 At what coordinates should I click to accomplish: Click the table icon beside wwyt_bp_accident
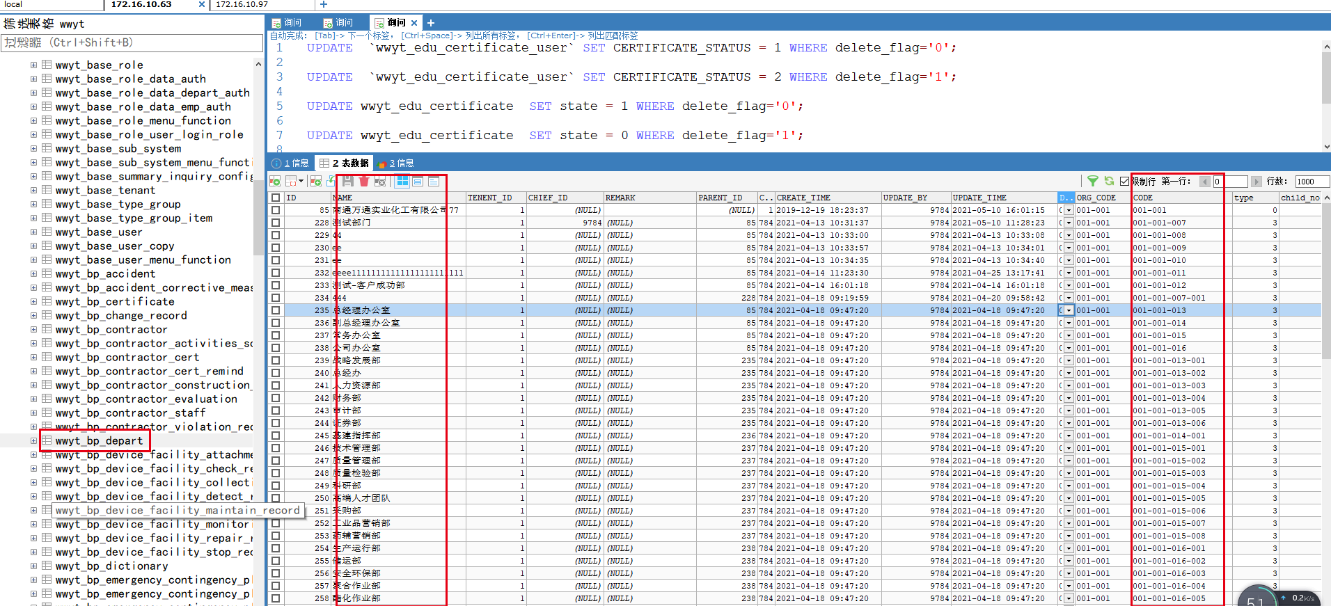pos(47,273)
